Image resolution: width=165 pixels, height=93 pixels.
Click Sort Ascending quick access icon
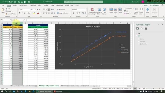19,2
